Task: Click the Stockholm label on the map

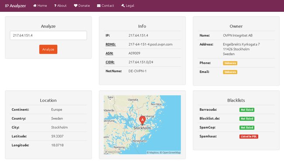Action: point(142,128)
